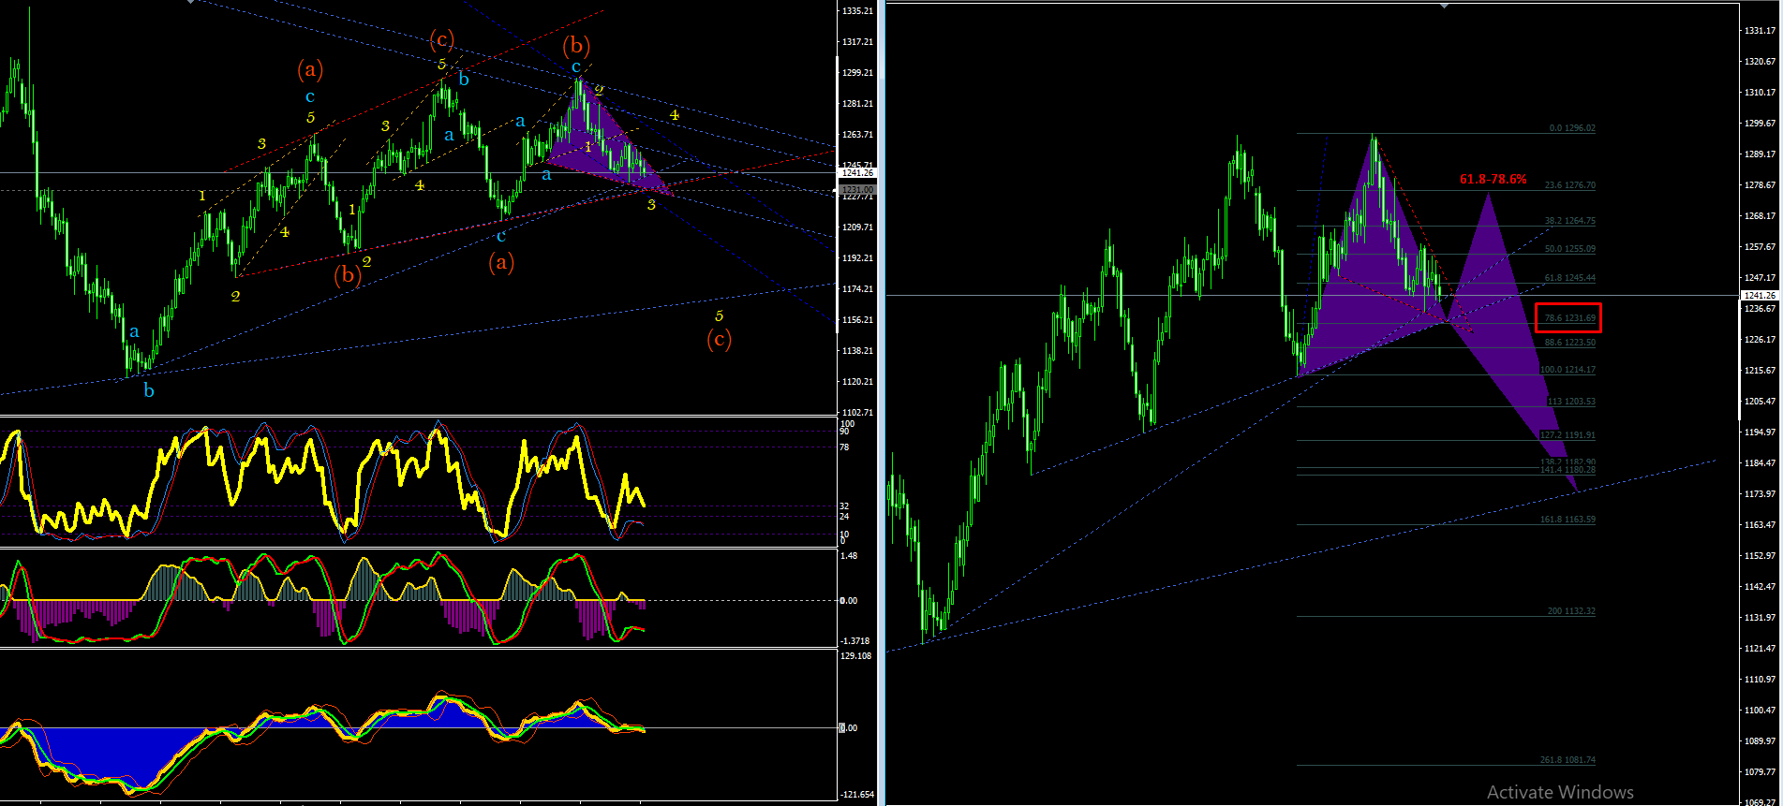Click the 1231.00 price tag on left chart
1783x806 pixels.
coord(857,190)
